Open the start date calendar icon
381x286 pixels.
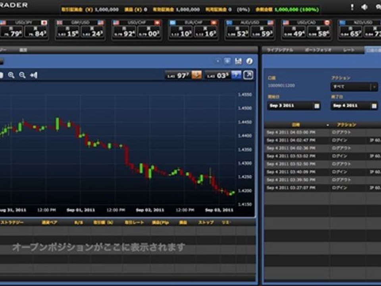pyautogui.click(x=317, y=106)
